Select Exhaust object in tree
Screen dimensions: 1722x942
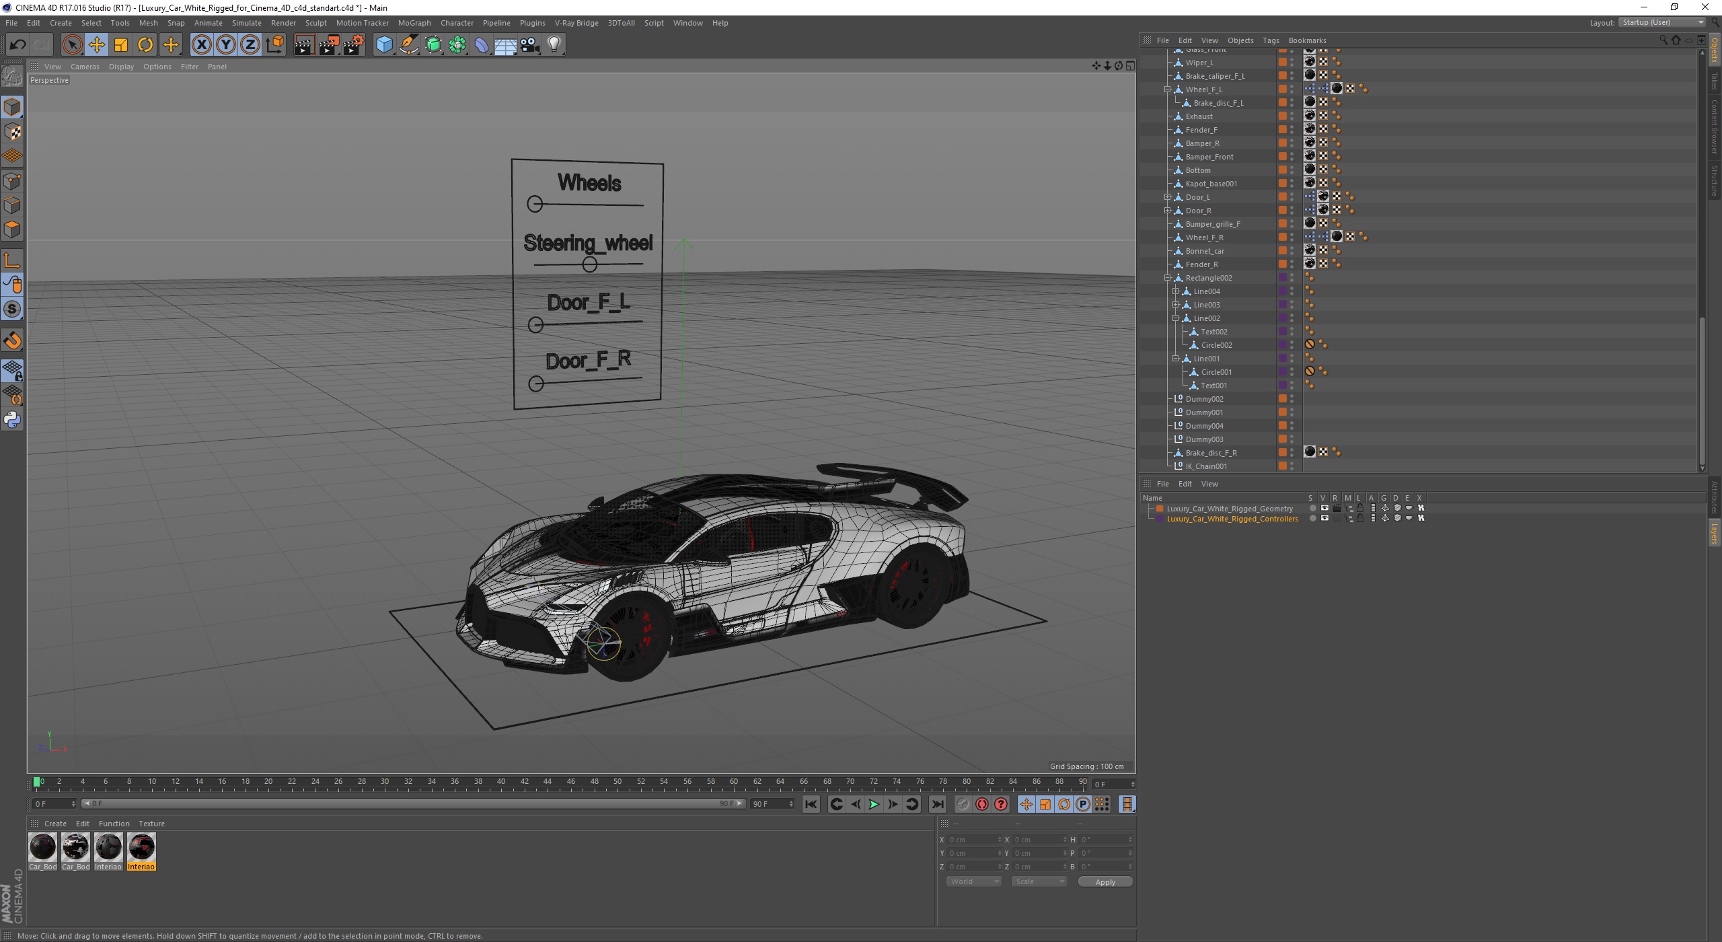[x=1199, y=116]
